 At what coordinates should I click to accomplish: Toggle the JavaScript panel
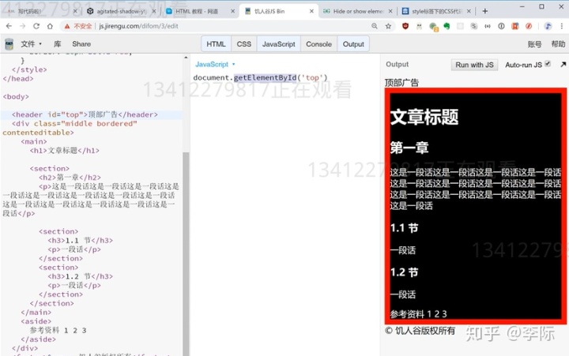279,44
